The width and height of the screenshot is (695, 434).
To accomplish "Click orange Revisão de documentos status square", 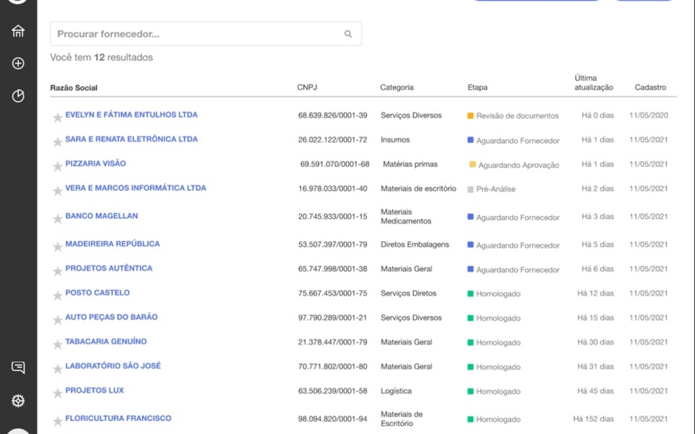I will (471, 116).
